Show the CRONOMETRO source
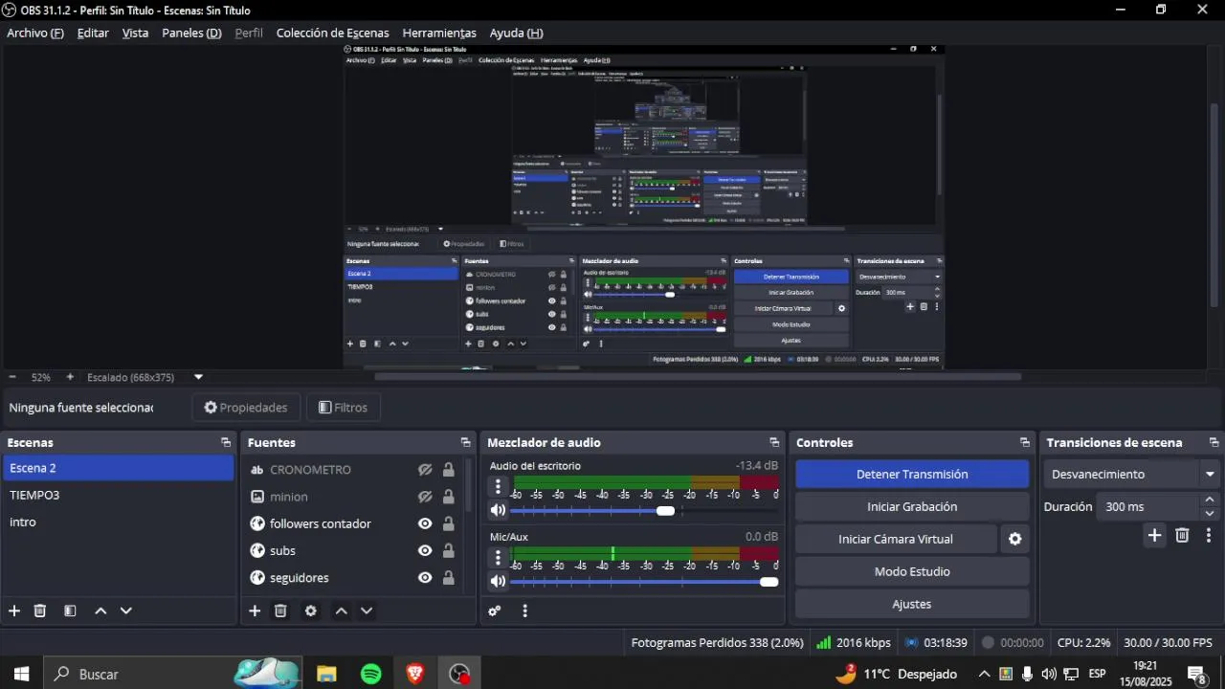The width and height of the screenshot is (1225, 689). pos(426,470)
